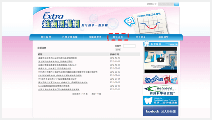Open the 與我聯繫 navigation item
The height and width of the screenshot is (120, 212).
click(x=163, y=37)
